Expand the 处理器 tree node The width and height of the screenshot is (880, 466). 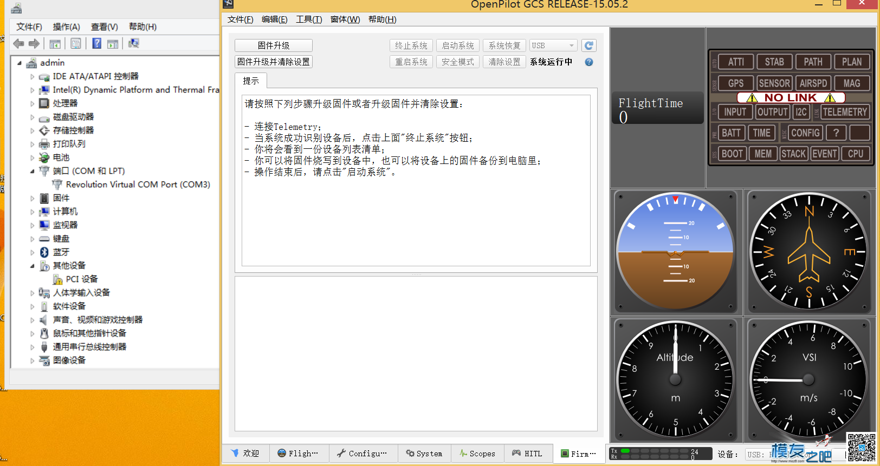coord(33,103)
